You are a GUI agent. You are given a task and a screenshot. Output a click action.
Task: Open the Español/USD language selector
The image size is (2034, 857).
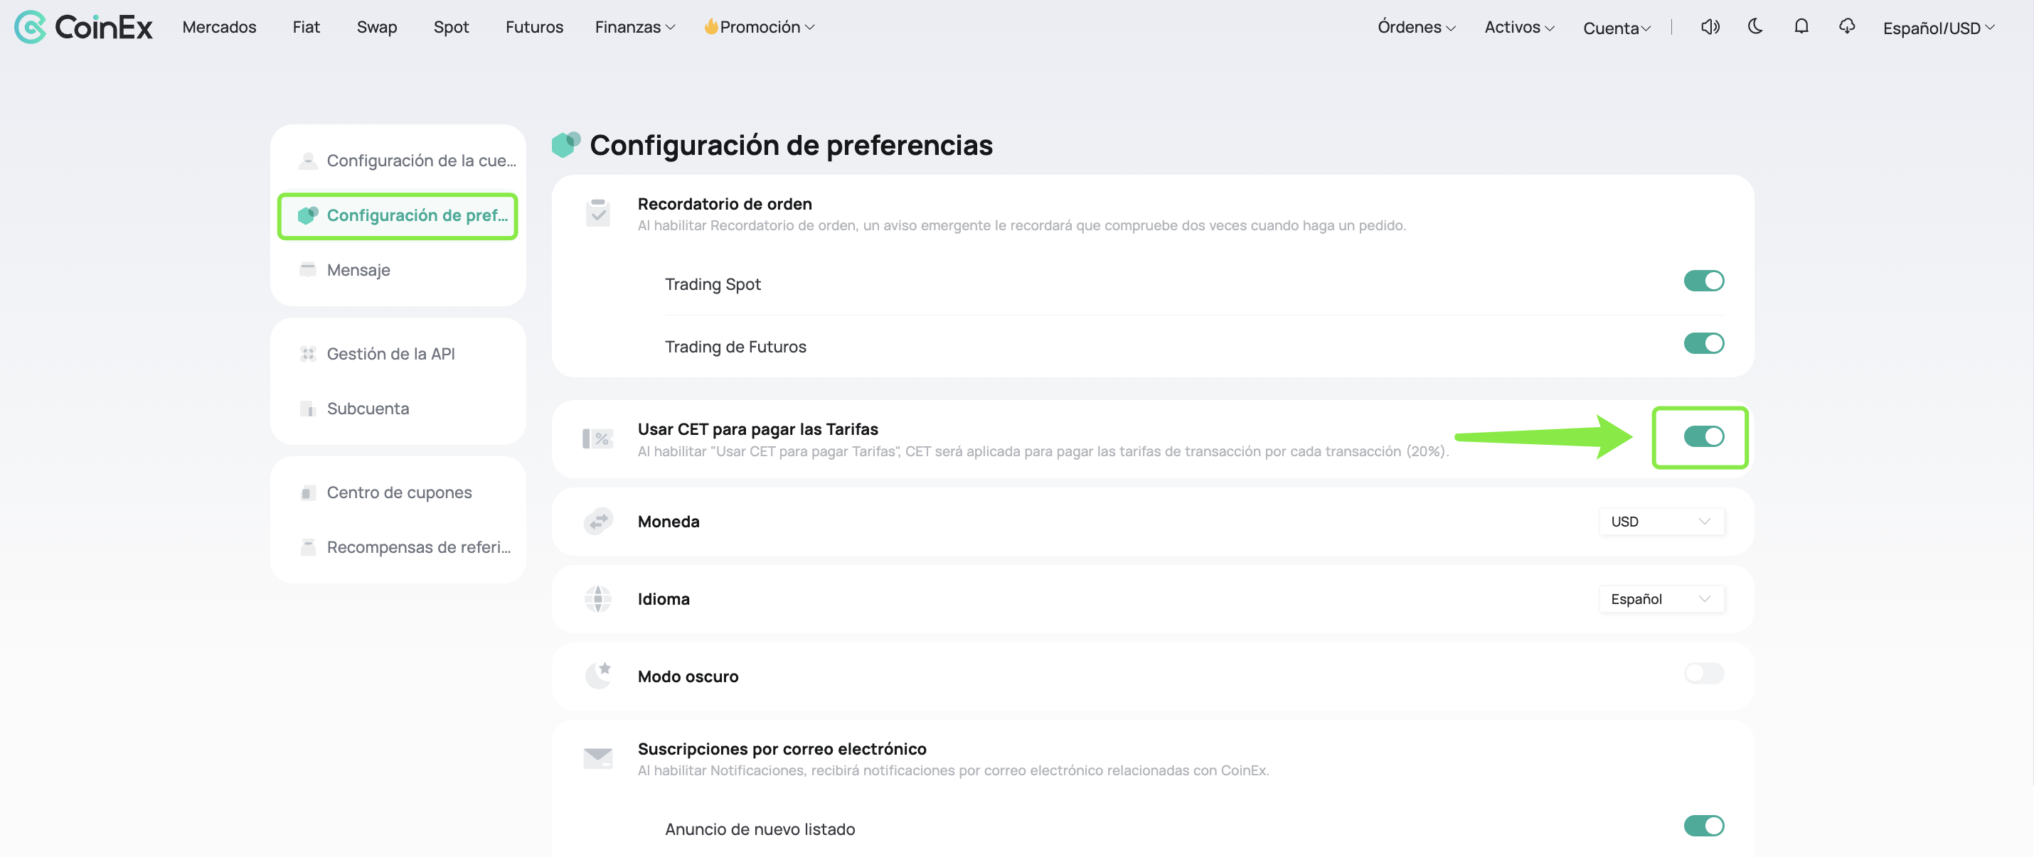click(x=1939, y=28)
